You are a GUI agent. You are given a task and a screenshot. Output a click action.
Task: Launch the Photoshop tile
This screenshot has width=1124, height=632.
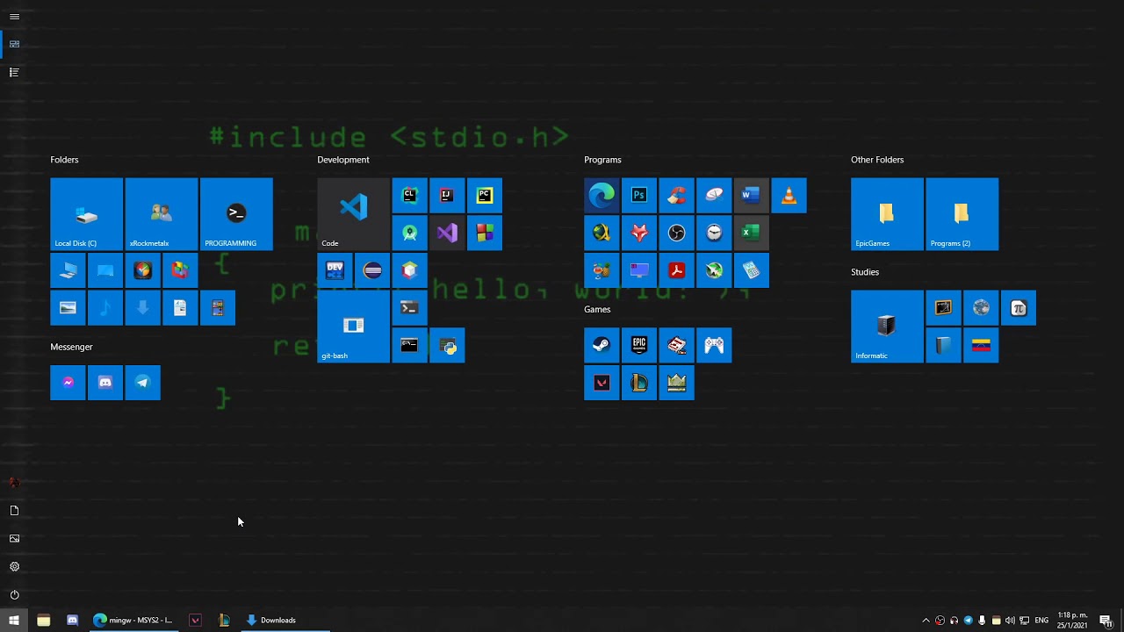tap(639, 196)
